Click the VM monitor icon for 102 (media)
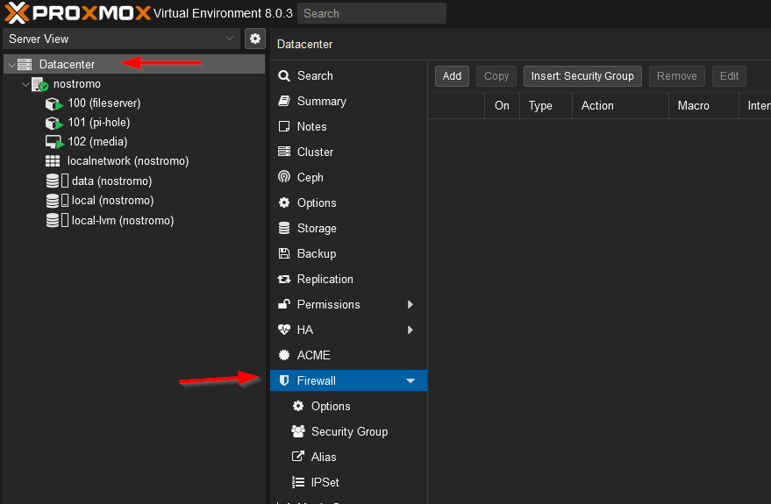This screenshot has width=771, height=504. click(x=54, y=142)
